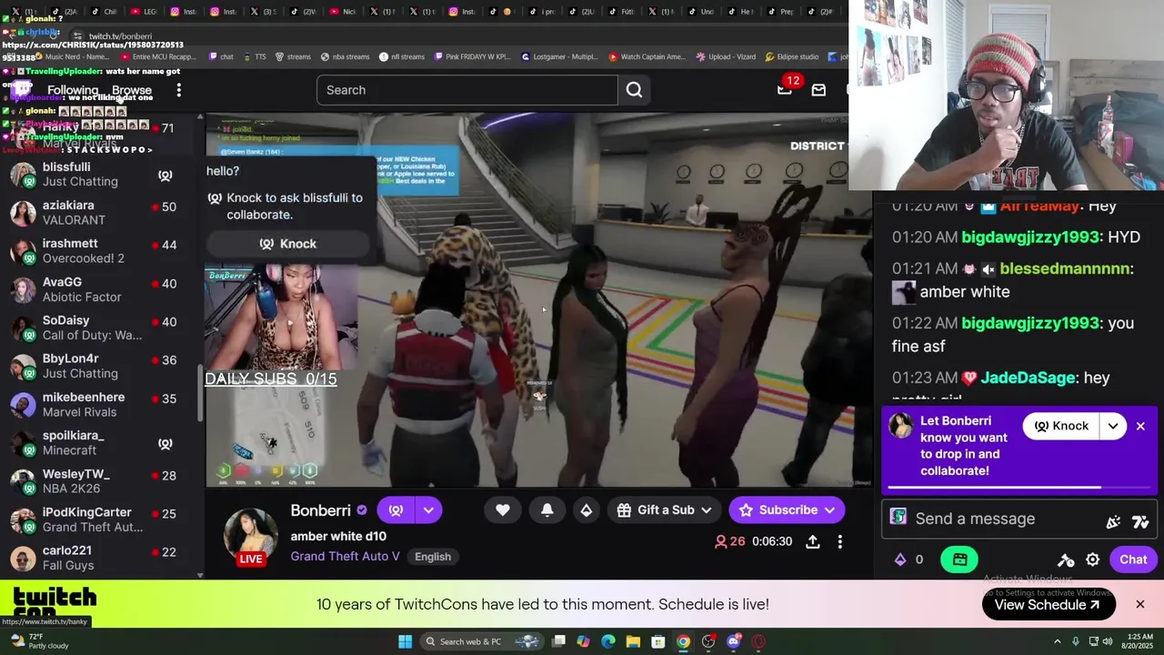
Task: Expand the Subscribe button options
Action: click(x=829, y=510)
